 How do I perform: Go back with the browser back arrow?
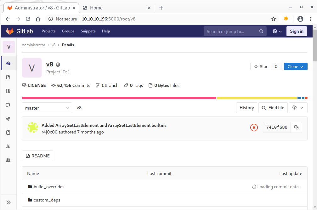pos(8,19)
